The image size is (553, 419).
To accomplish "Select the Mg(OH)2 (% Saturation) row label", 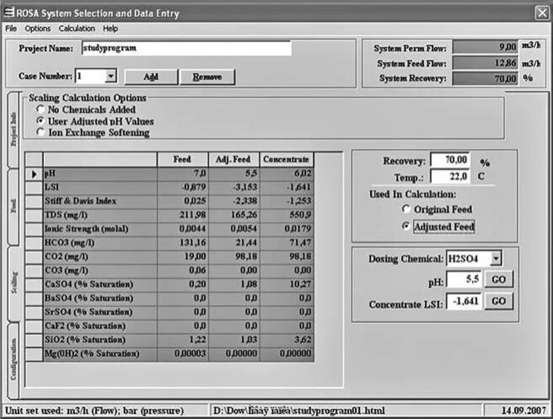I will [100, 354].
